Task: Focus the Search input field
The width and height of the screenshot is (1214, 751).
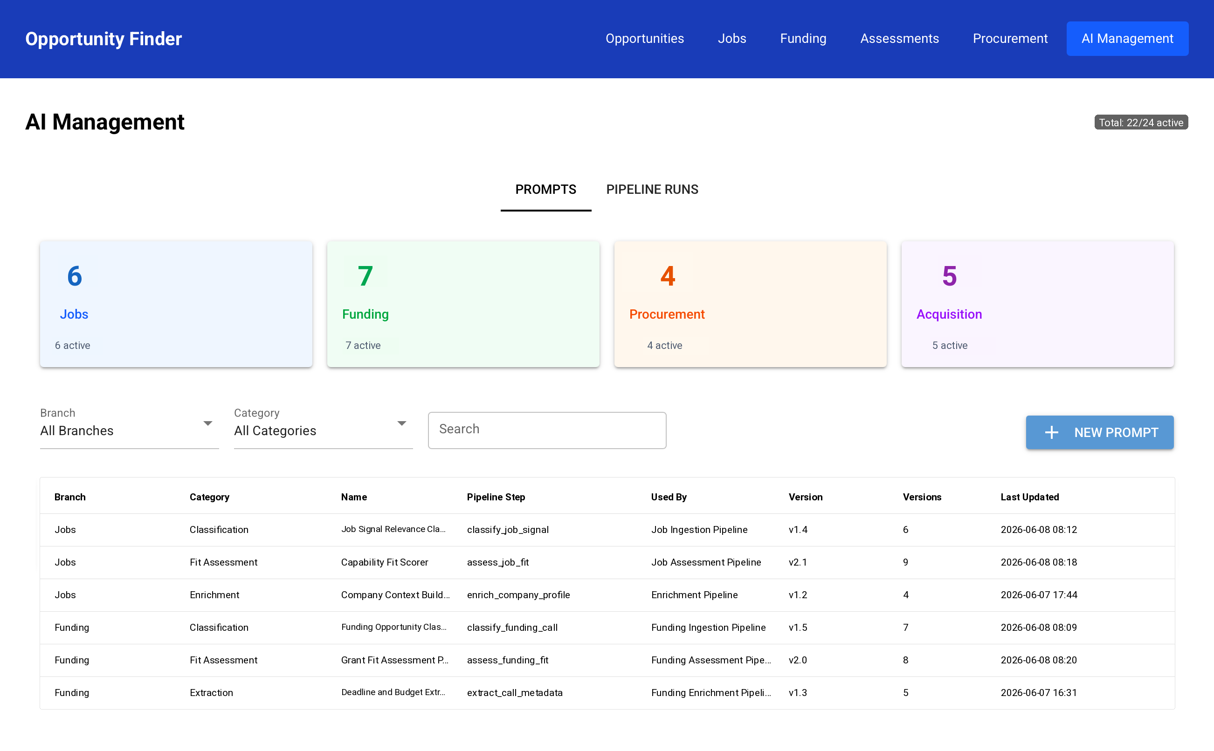Action: [546, 430]
